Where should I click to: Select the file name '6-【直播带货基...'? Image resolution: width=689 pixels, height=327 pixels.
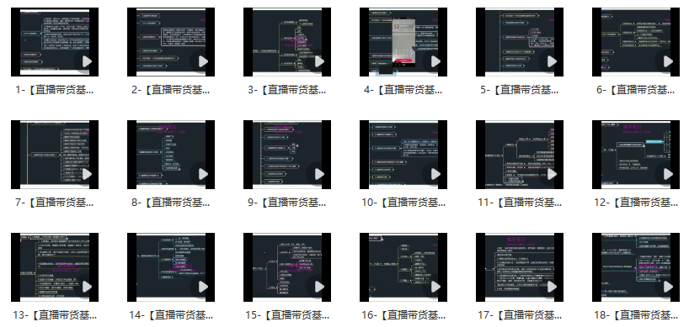click(636, 90)
